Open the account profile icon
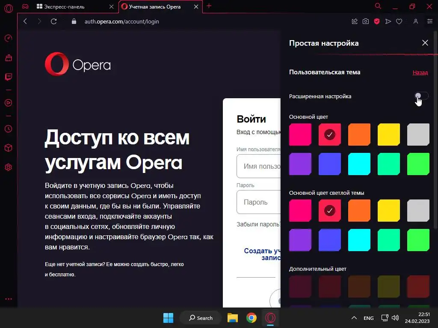Viewport: 438px width, 328px height. click(x=416, y=21)
